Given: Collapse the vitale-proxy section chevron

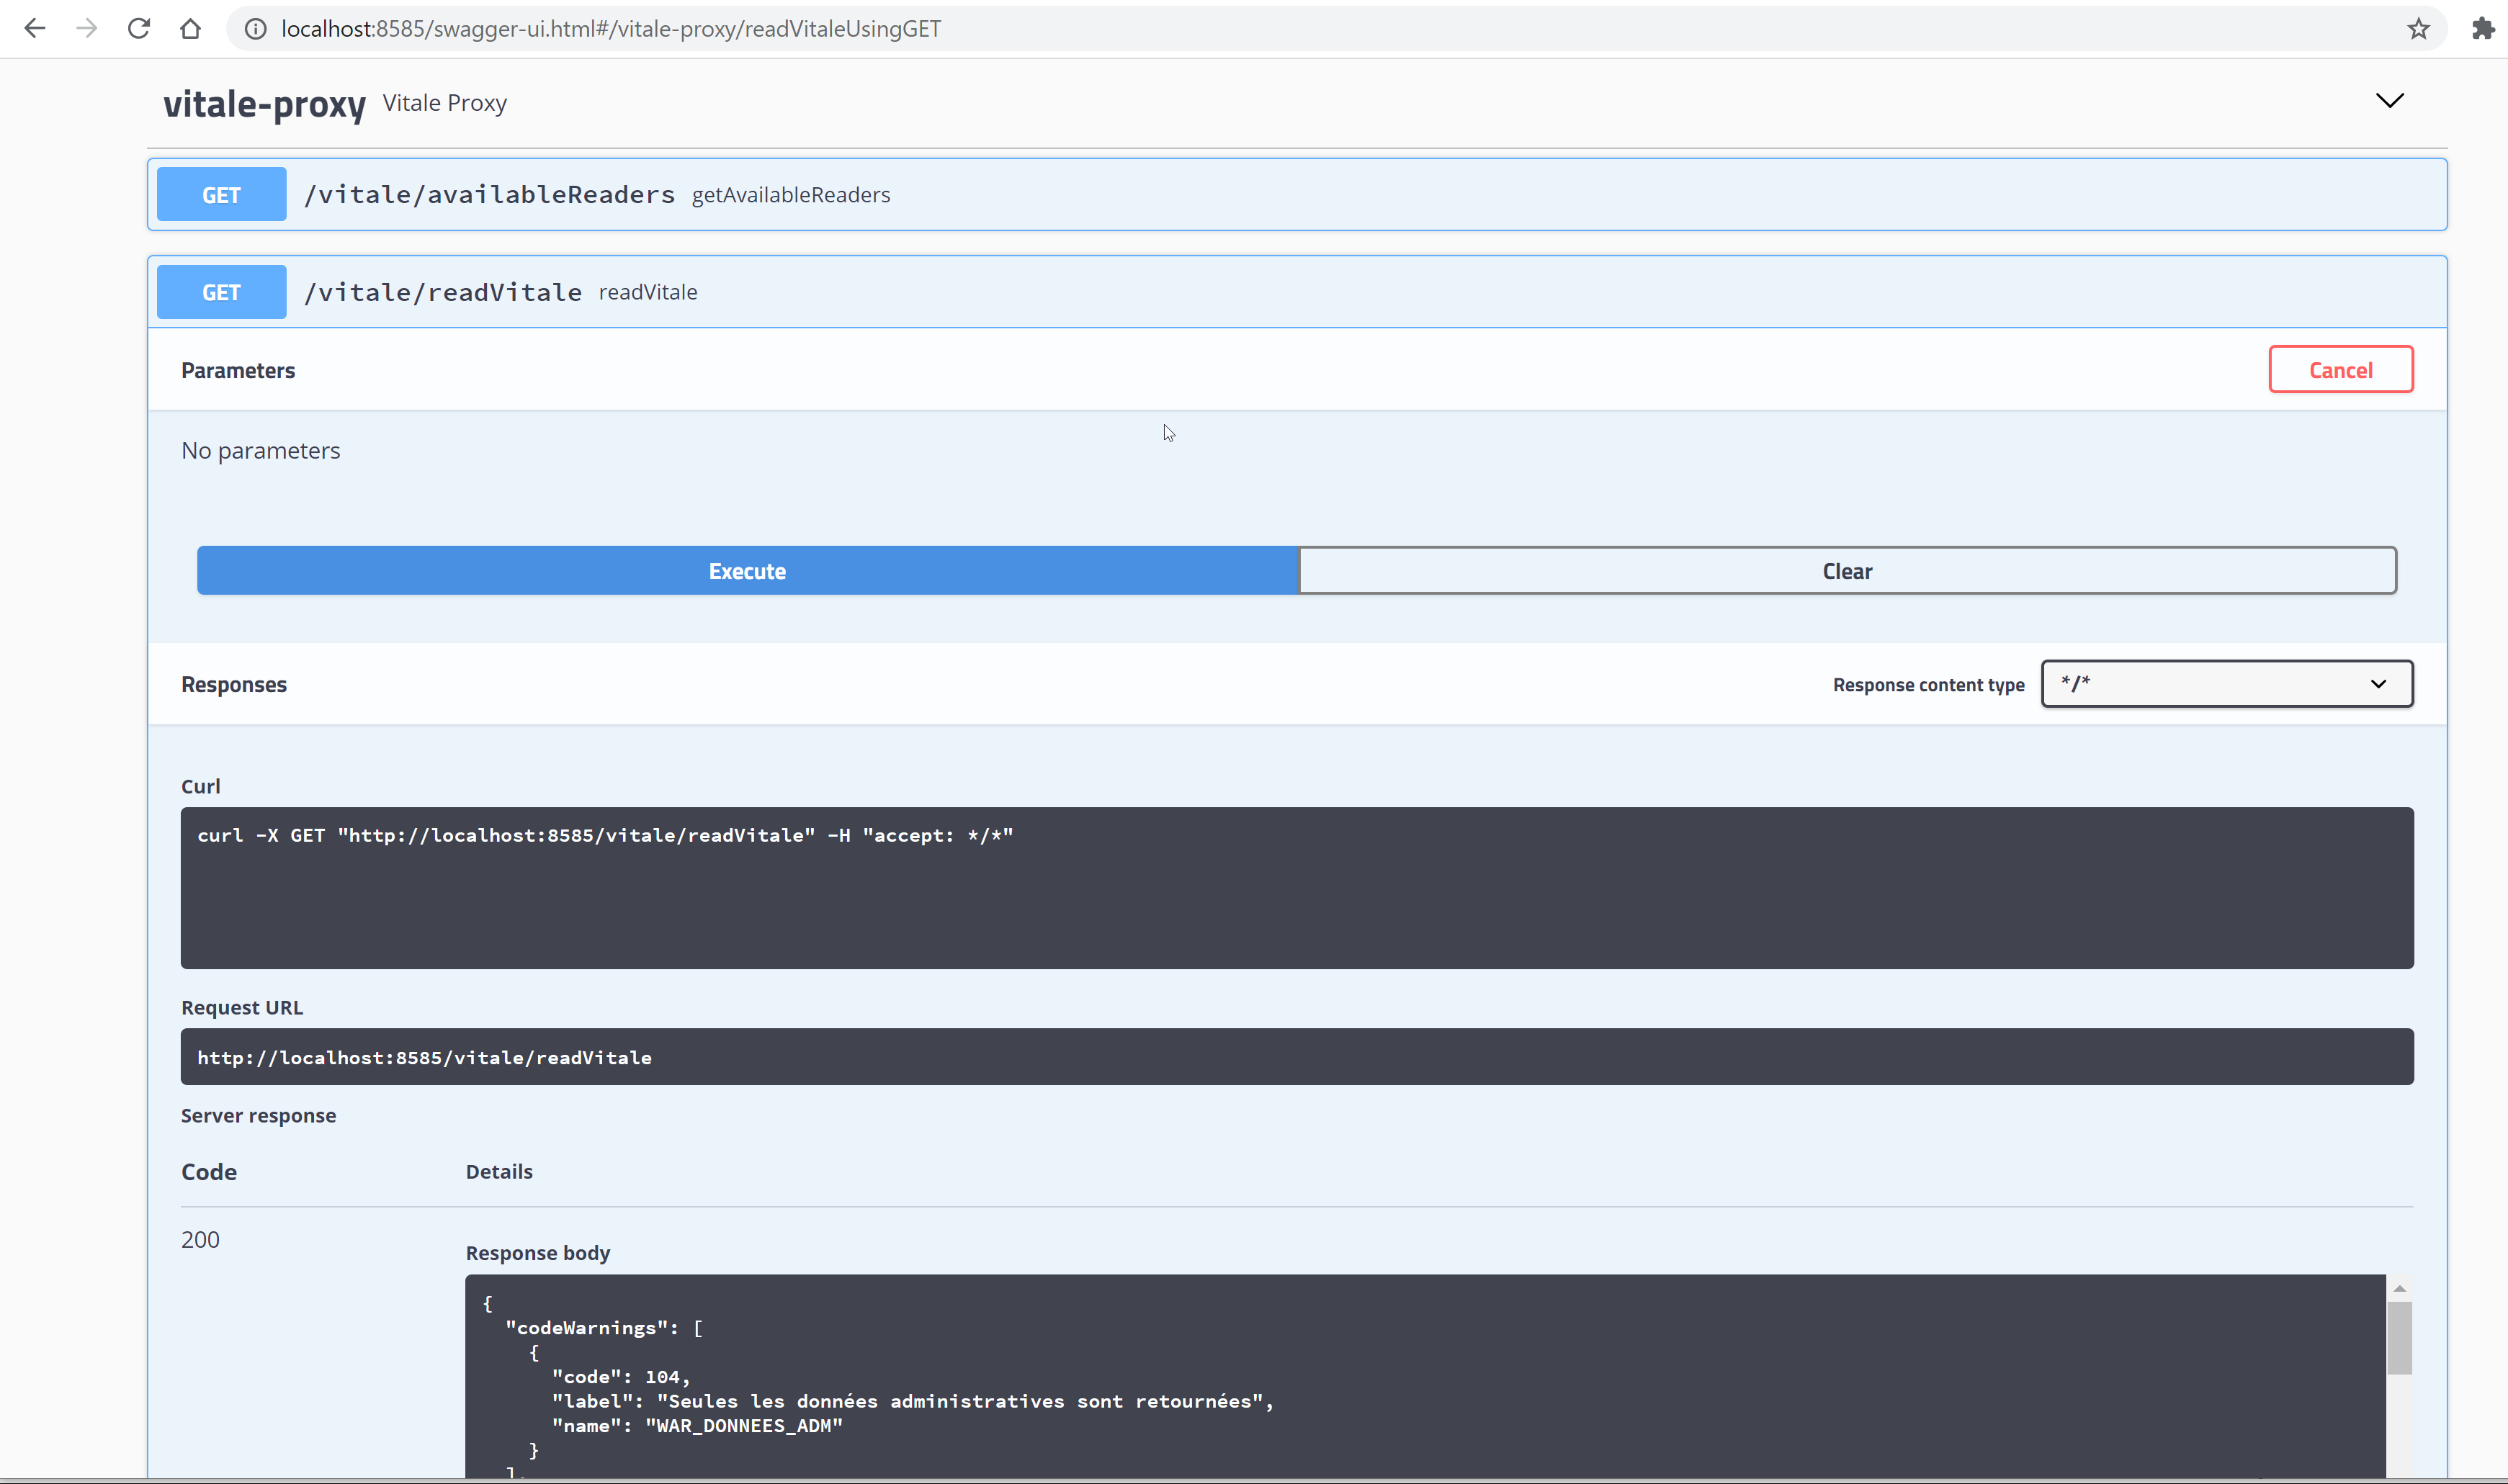Looking at the screenshot, I should (x=2390, y=100).
